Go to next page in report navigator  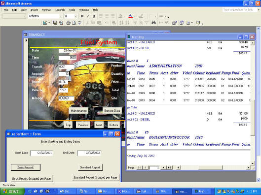[x=163, y=167]
